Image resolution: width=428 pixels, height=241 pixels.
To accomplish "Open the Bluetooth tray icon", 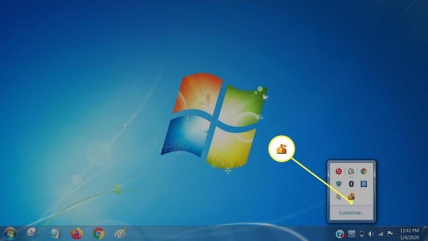I will 351,184.
